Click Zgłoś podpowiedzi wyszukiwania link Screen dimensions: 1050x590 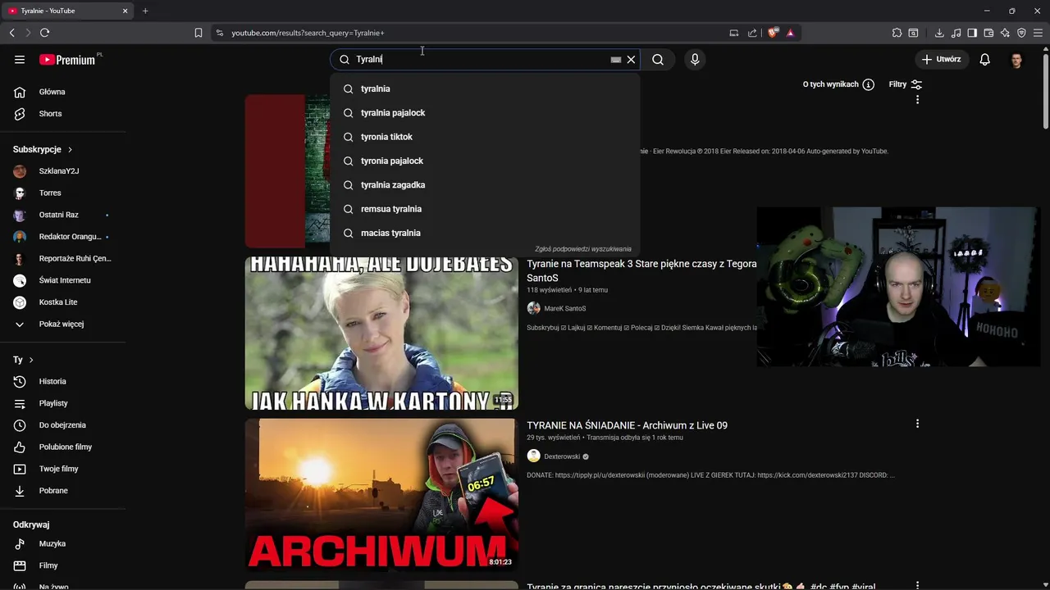[582, 249]
